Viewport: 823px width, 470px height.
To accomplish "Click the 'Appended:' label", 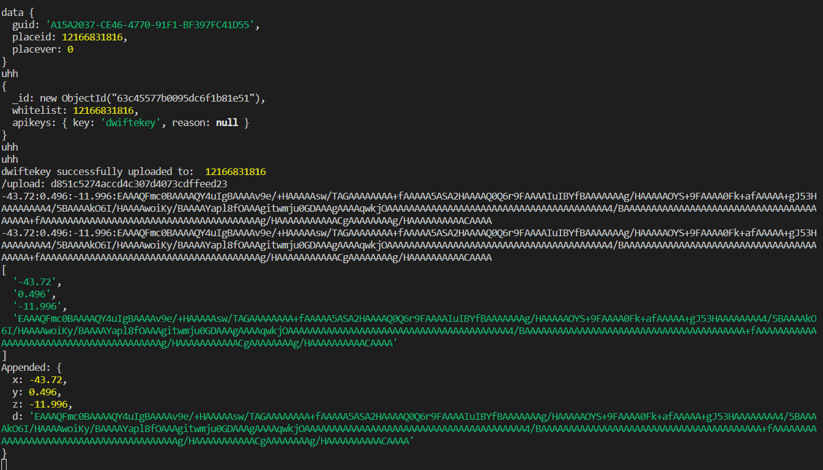I will (x=24, y=367).
